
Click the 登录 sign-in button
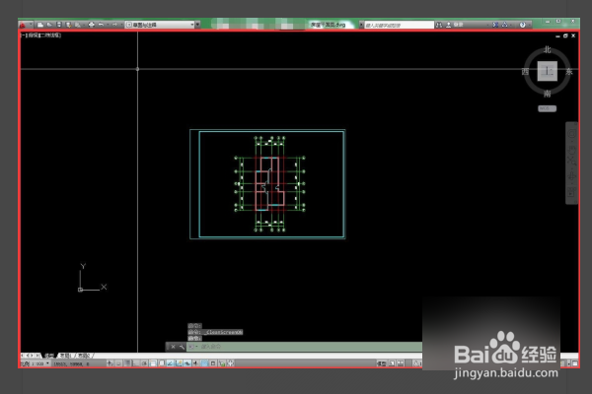(x=454, y=25)
